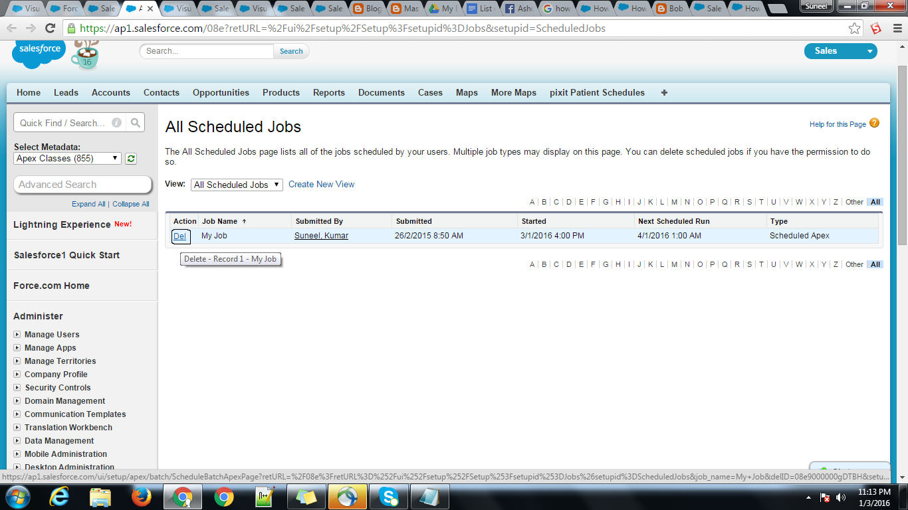Open the pixit Patient Schedules tab
The width and height of the screenshot is (908, 510).
597,93
